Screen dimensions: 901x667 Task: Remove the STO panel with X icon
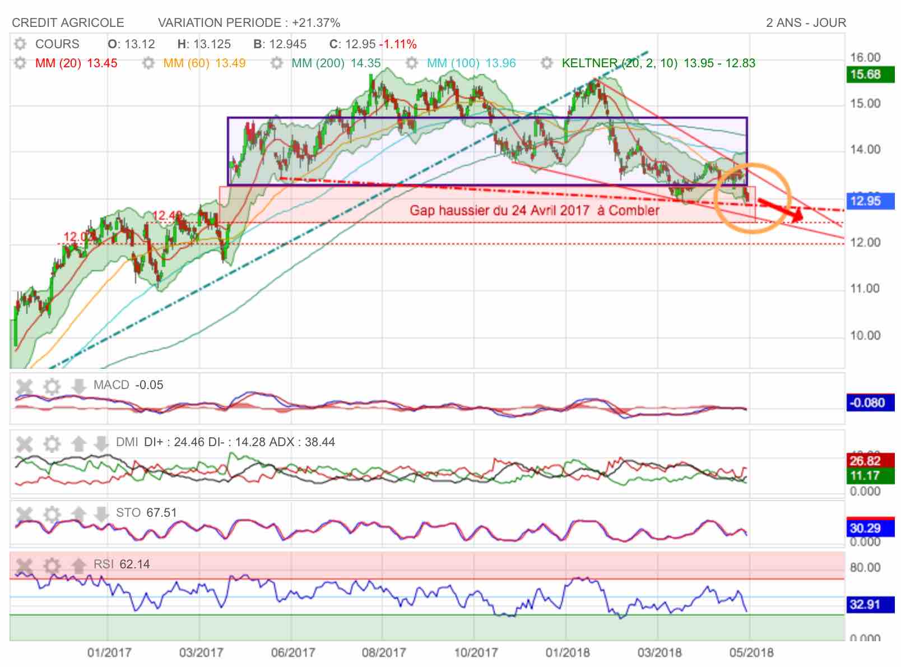(24, 514)
